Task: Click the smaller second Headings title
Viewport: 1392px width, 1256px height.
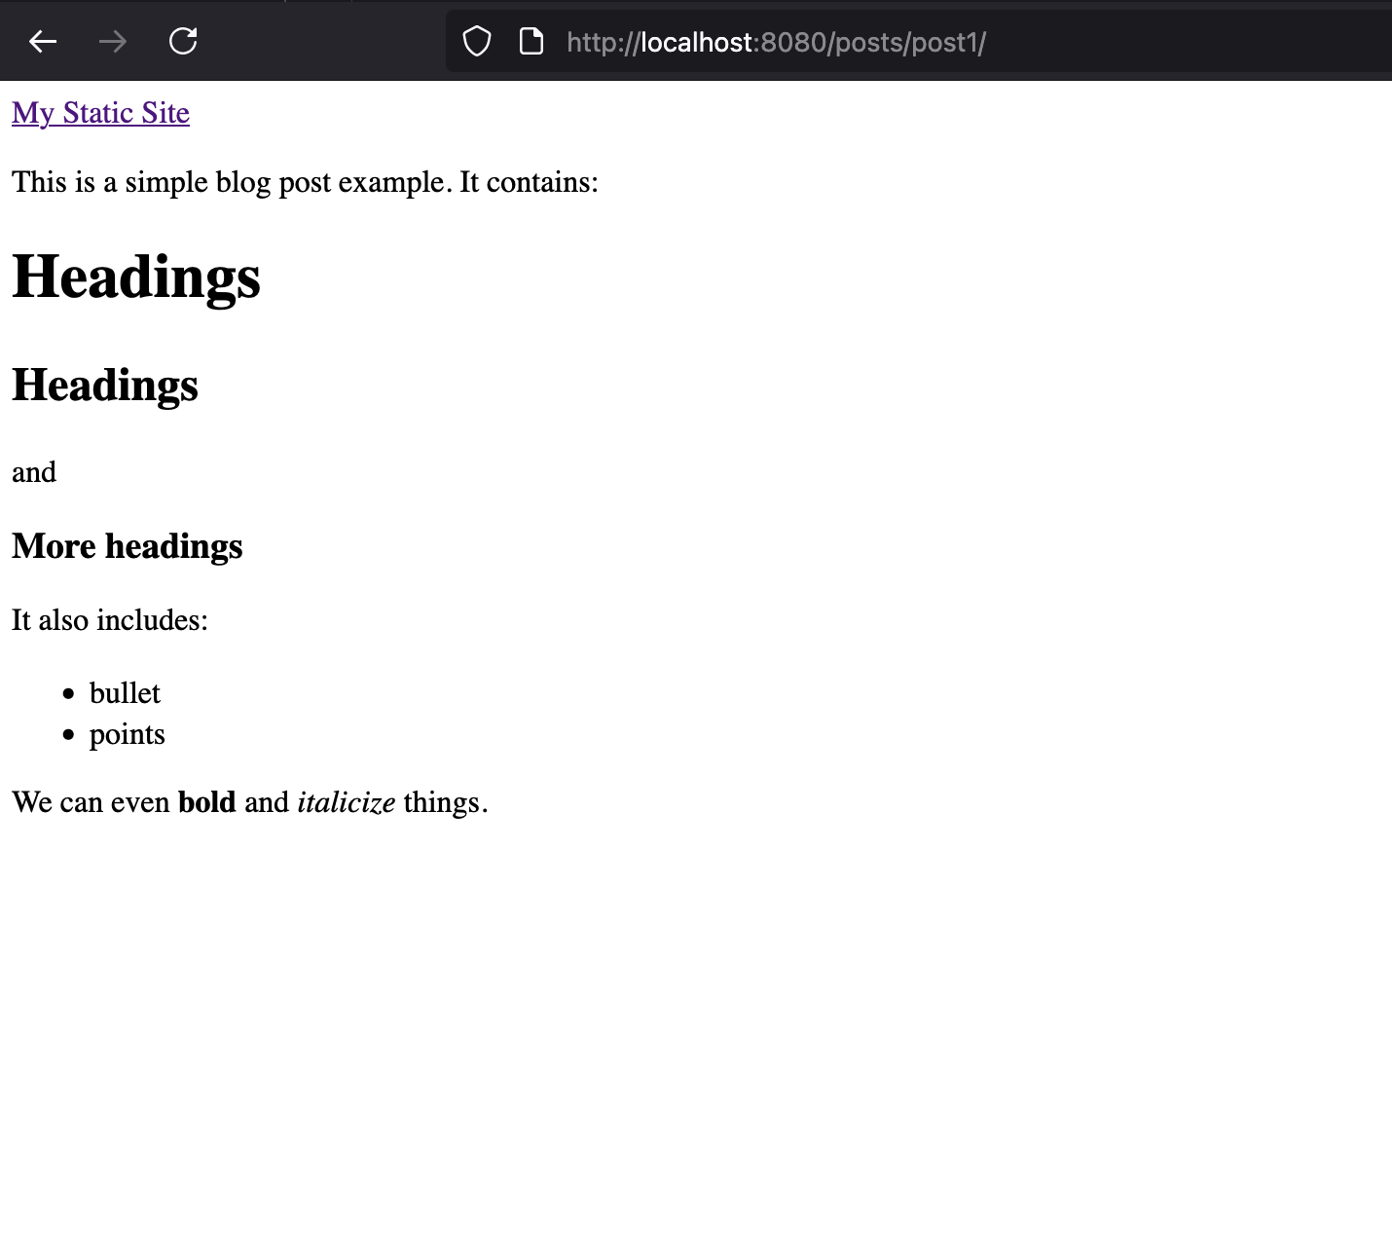Action: pyautogui.click(x=105, y=385)
